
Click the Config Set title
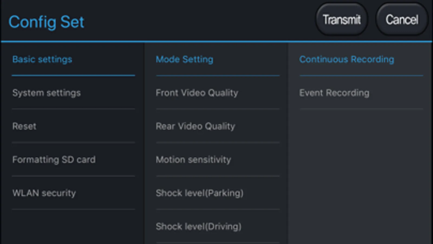[x=46, y=22]
